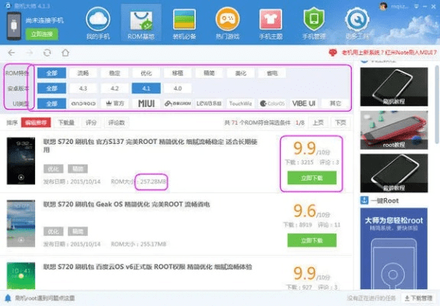Select Android version 4.3 filter
The height and width of the screenshot is (306, 440).
coord(83,88)
